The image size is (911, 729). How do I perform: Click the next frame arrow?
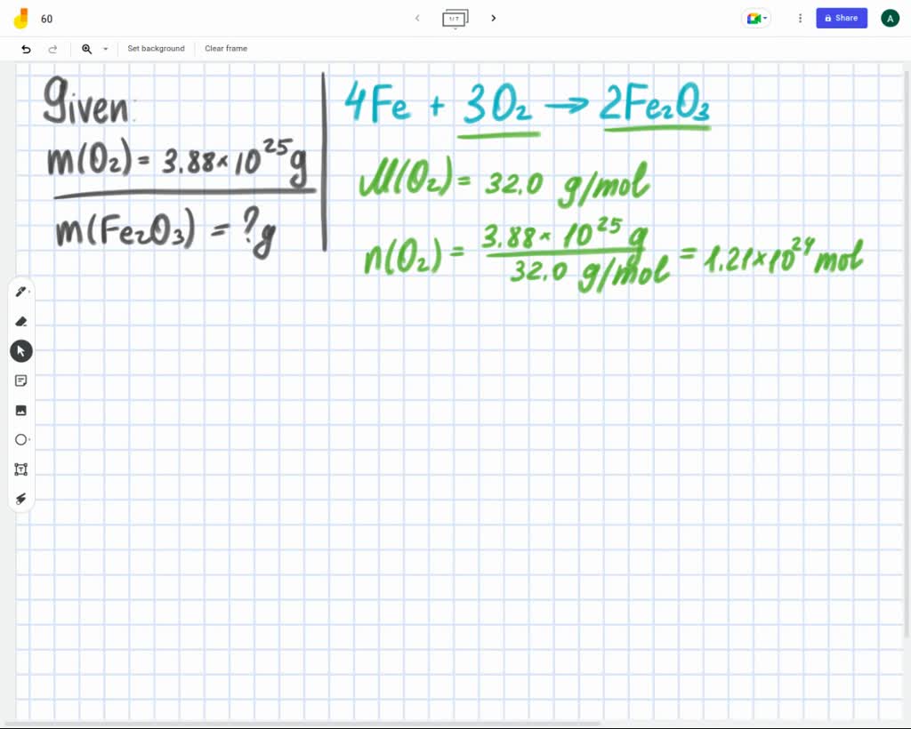(x=494, y=18)
